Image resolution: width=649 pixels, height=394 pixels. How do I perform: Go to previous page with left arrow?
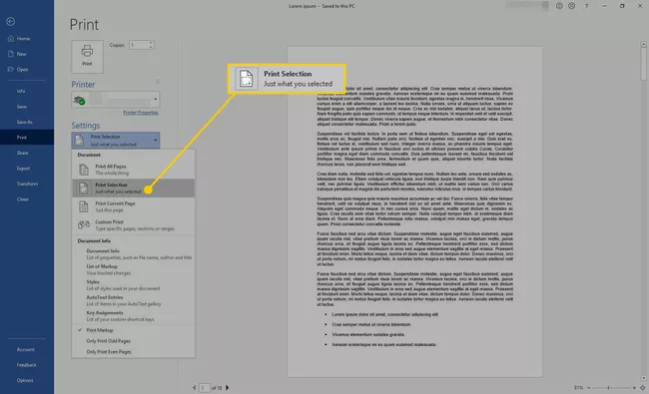click(x=194, y=388)
